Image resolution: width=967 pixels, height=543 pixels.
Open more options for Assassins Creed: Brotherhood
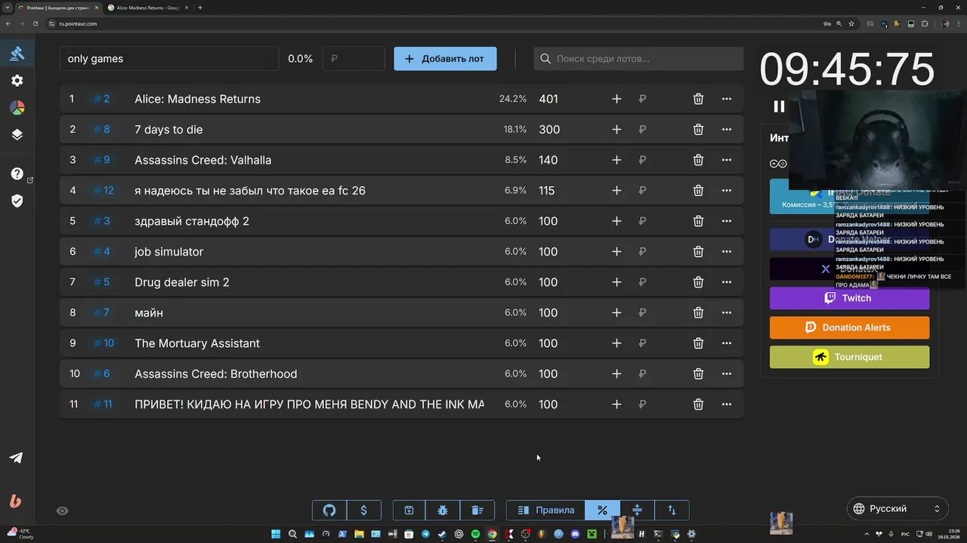tap(727, 374)
